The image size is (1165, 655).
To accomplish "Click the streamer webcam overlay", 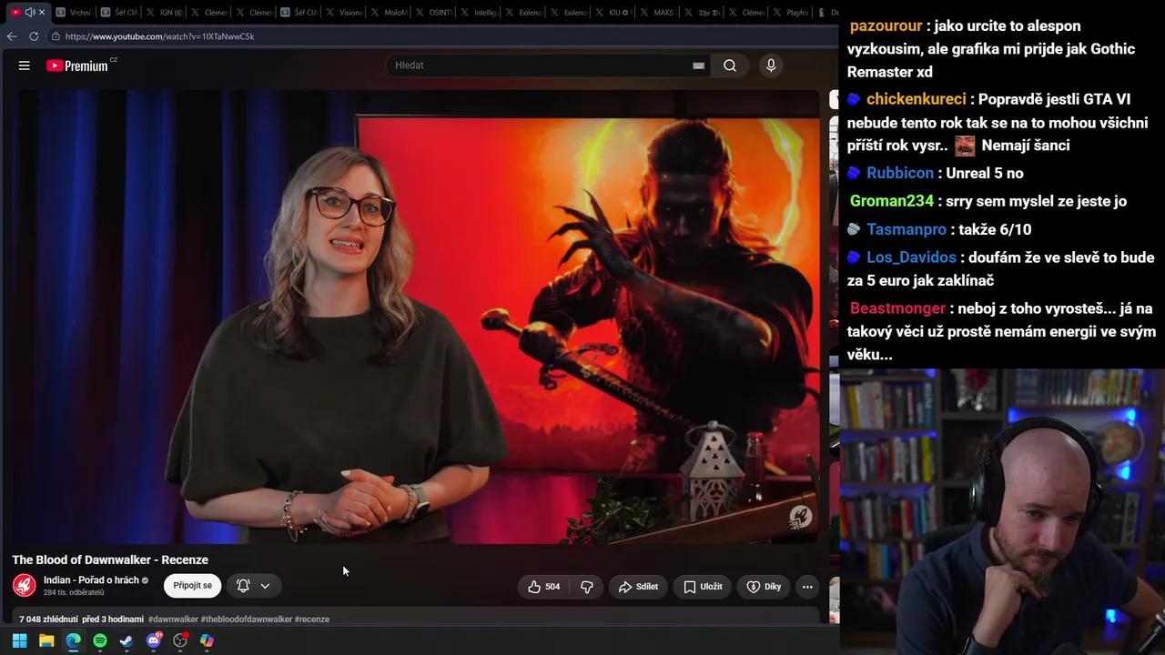I will [x=1002, y=511].
